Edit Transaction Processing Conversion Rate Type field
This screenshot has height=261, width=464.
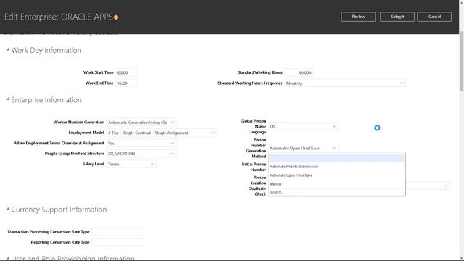tap(117, 232)
